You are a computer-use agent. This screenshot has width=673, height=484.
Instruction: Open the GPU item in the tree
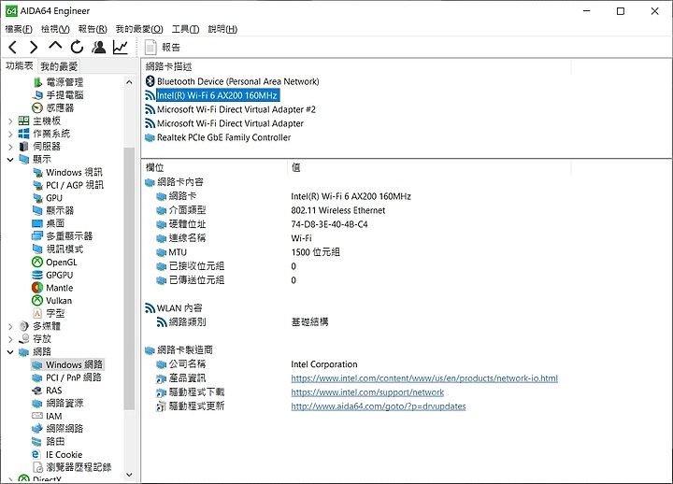pos(54,198)
